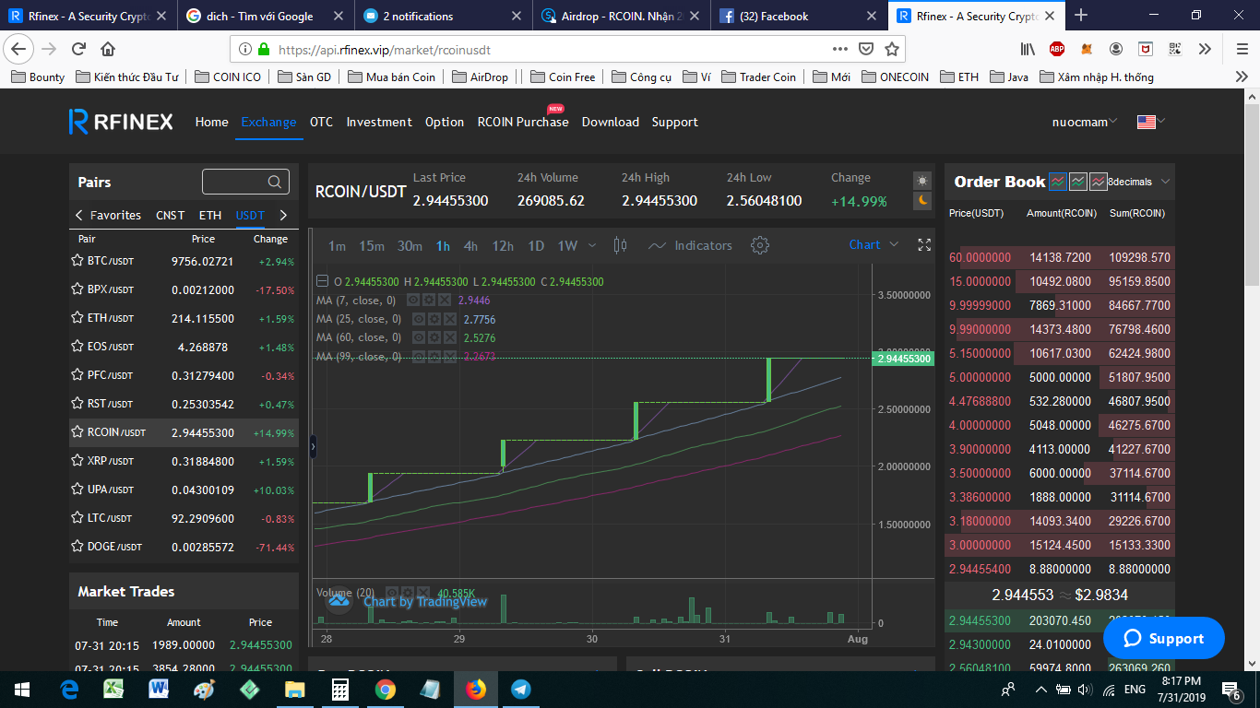The width and height of the screenshot is (1260, 708).
Task: Select the XRP/USDT pair row
Action: click(x=184, y=461)
